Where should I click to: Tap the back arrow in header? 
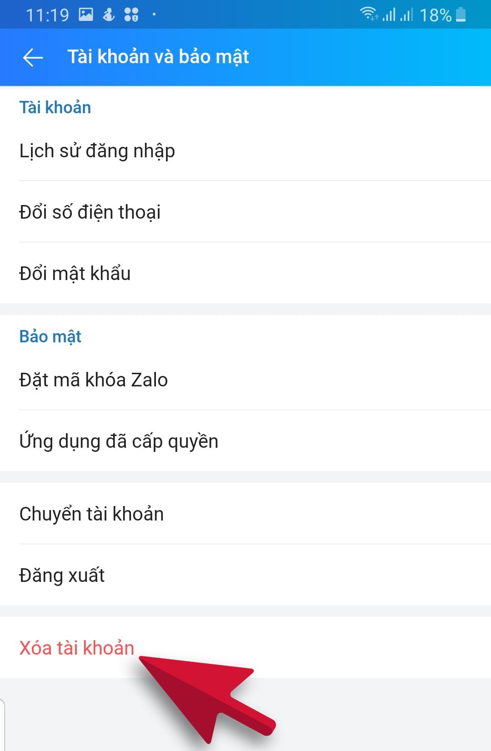pyautogui.click(x=33, y=57)
